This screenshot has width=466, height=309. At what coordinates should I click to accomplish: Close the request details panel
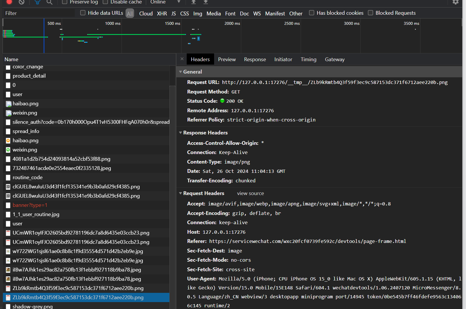[182, 59]
